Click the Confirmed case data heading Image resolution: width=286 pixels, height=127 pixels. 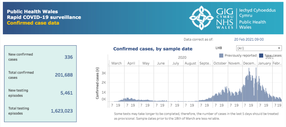coord(33,23)
